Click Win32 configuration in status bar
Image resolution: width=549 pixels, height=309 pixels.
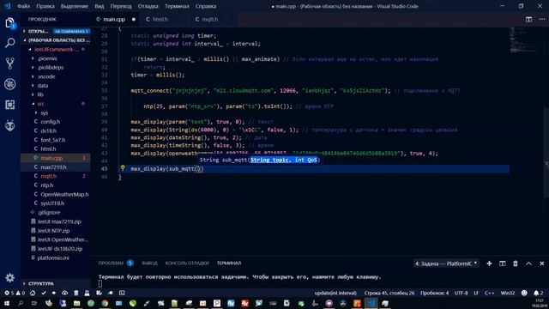pyautogui.click(x=508, y=293)
